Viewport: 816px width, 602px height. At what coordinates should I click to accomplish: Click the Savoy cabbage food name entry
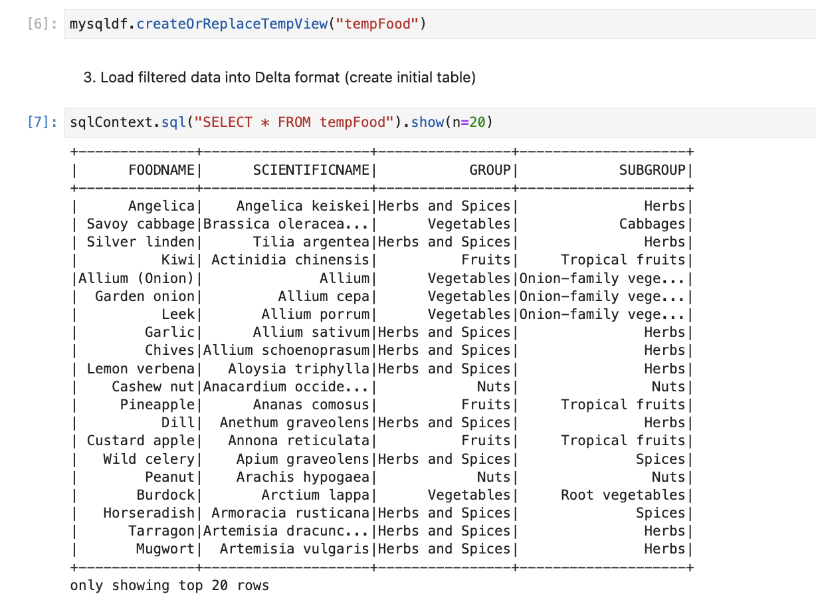[x=140, y=224]
